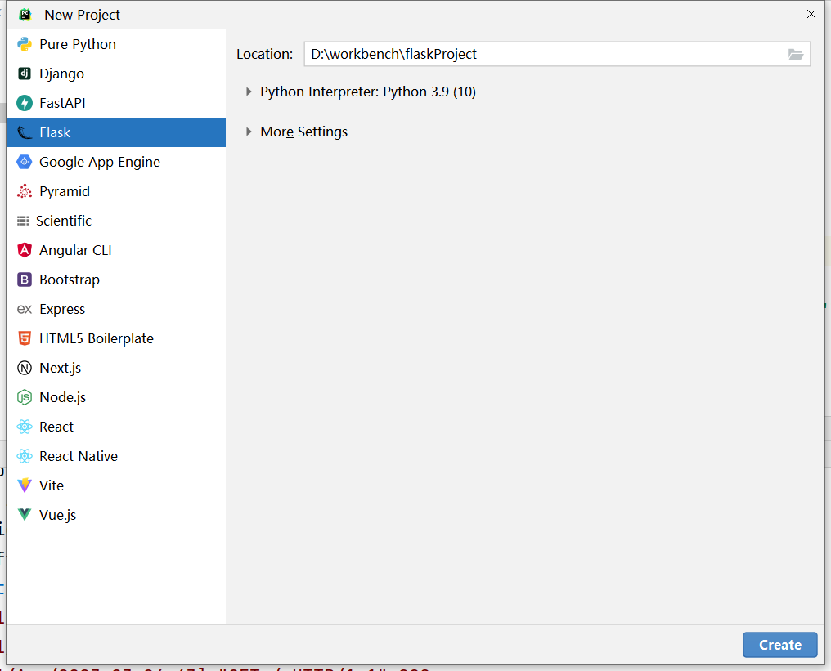831x671 pixels.
Task: Choose HTML5 Boilerplate project type
Action: (116, 338)
